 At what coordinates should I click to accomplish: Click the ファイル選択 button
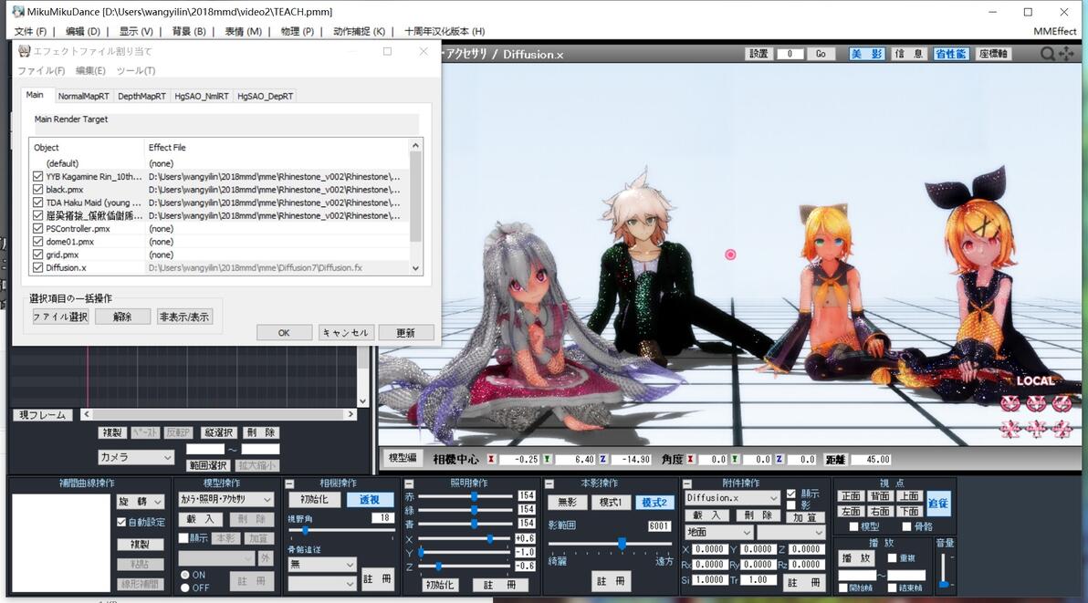click(x=60, y=317)
